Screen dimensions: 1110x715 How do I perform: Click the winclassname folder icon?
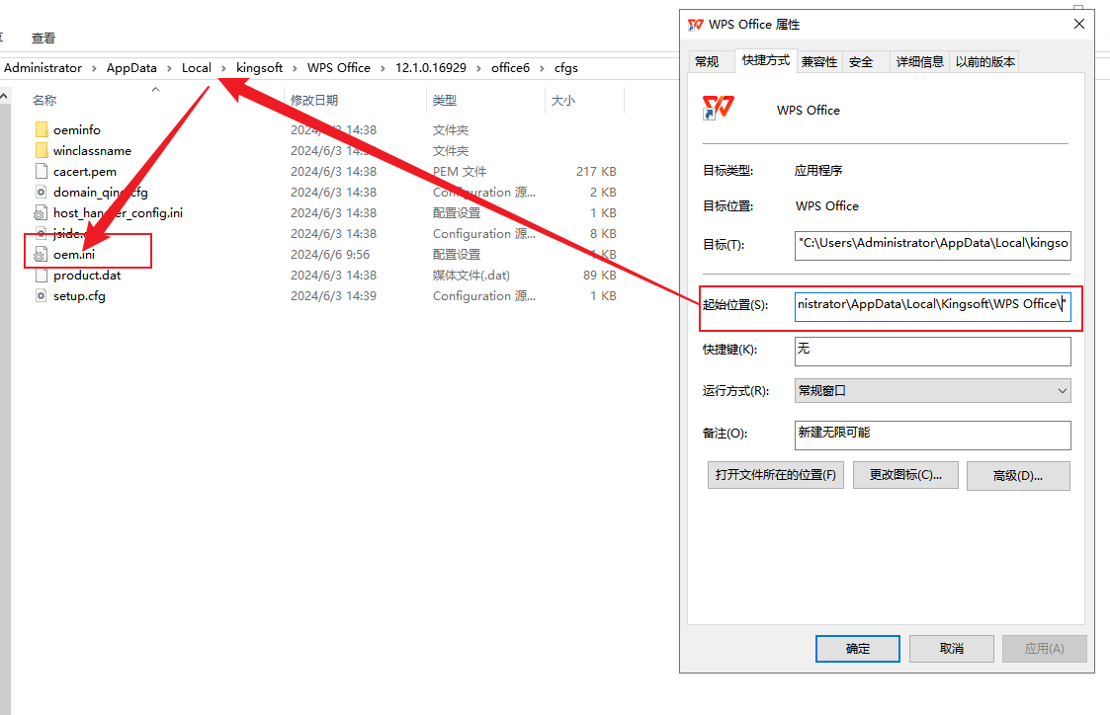pyautogui.click(x=41, y=151)
